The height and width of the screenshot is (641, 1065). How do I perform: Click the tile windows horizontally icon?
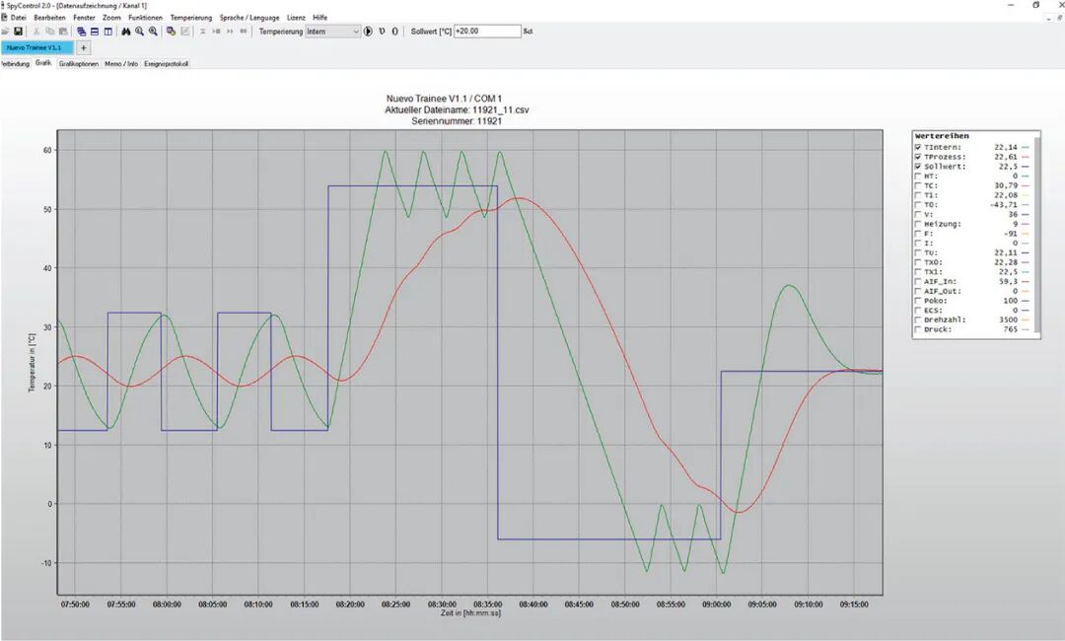pyautogui.click(x=95, y=32)
